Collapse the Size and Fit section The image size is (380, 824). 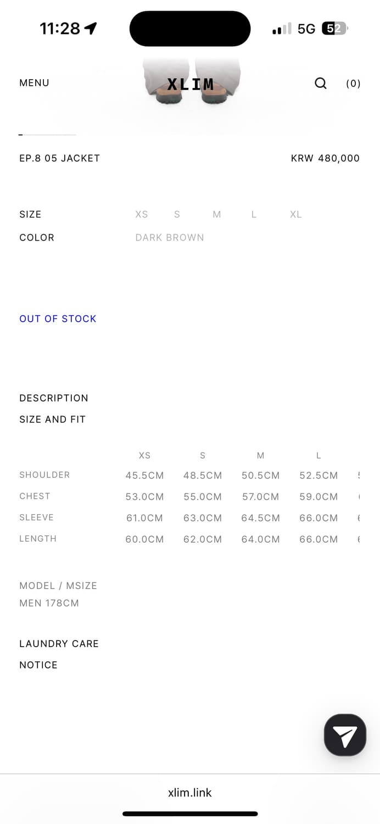click(53, 419)
